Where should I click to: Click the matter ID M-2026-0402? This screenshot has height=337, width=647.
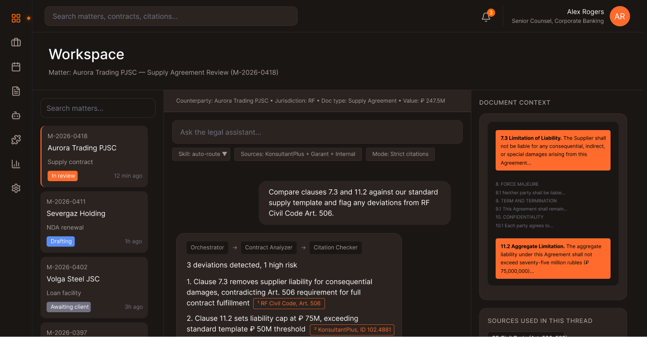(x=67, y=267)
